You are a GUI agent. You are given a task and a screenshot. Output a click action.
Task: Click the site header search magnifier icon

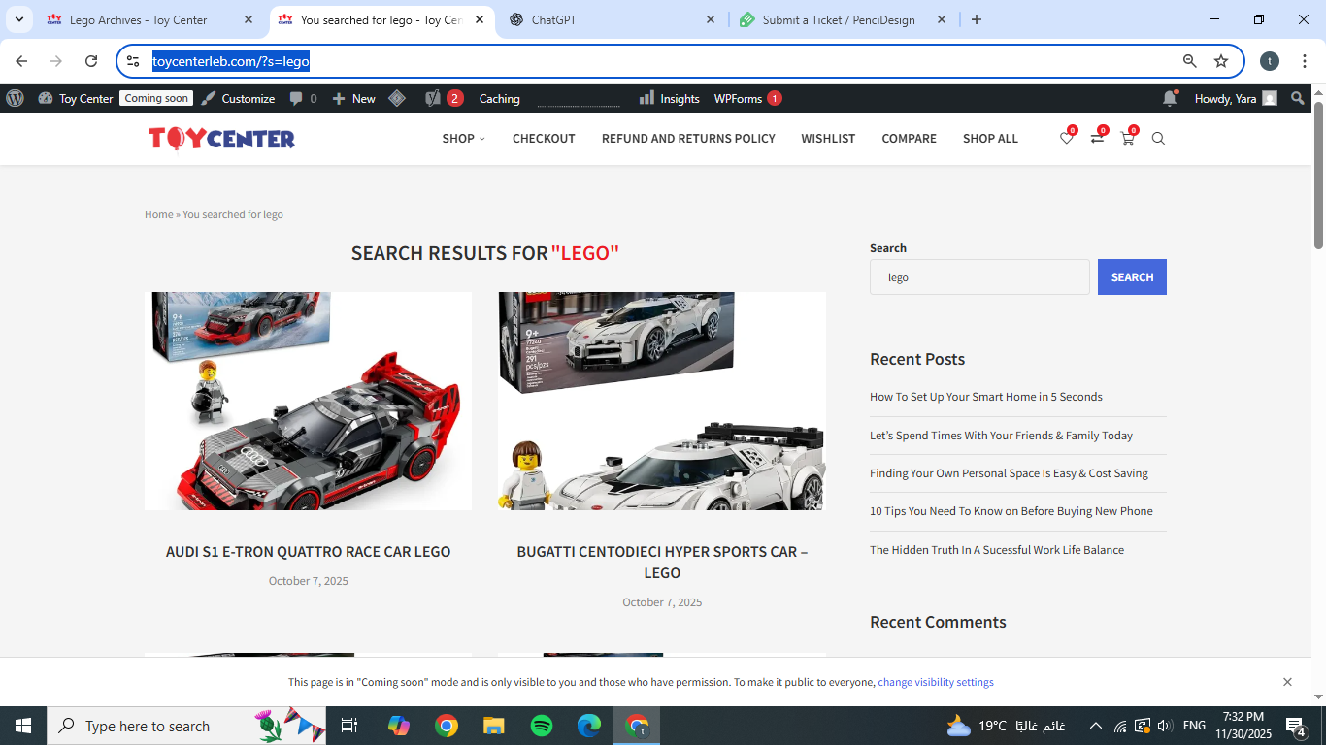[1158, 139]
